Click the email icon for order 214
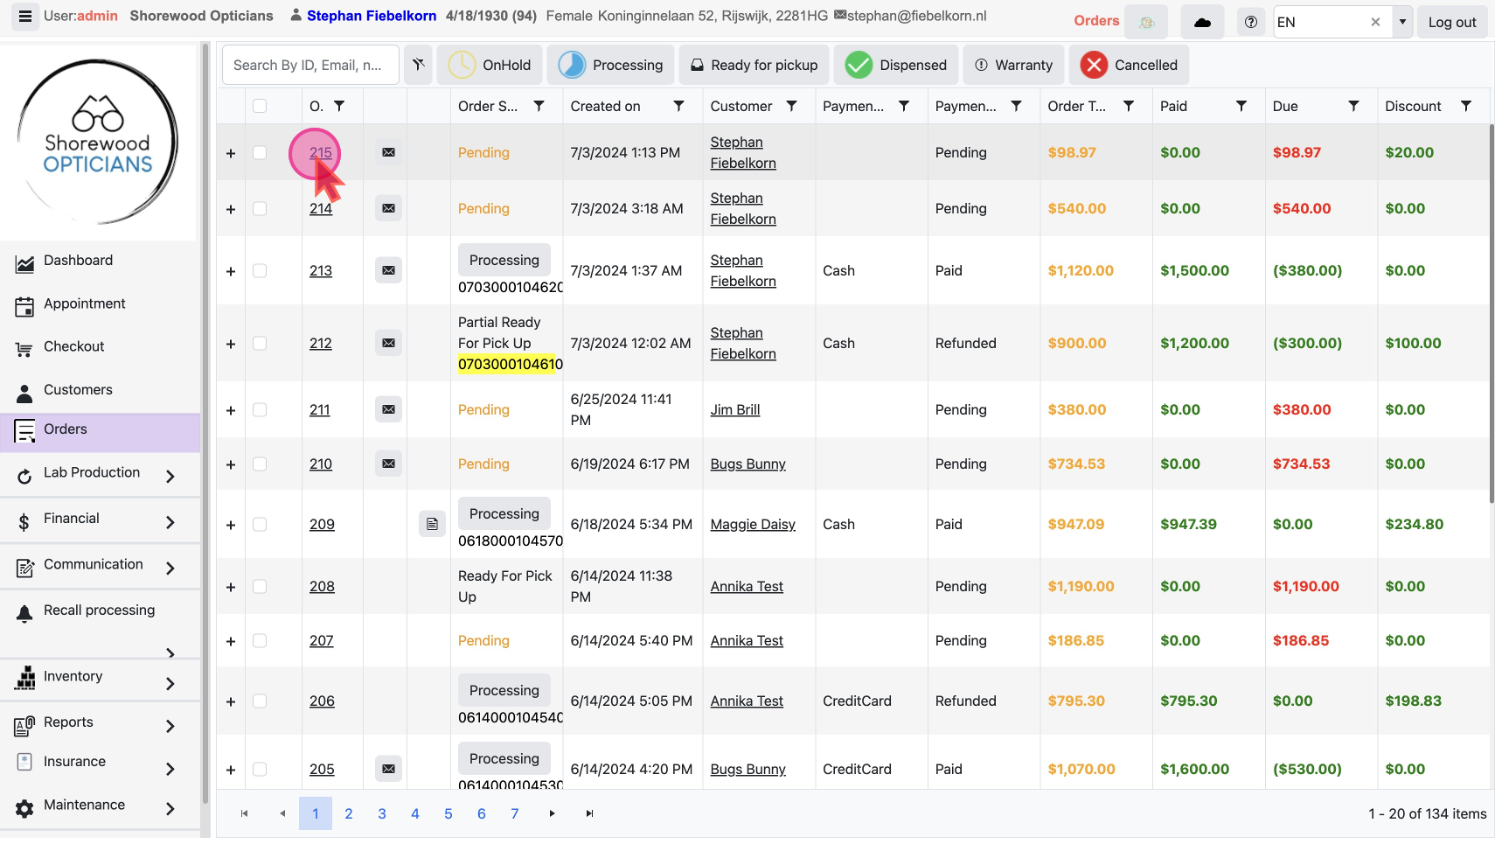Viewport: 1495px width, 858px height. [x=388, y=208]
